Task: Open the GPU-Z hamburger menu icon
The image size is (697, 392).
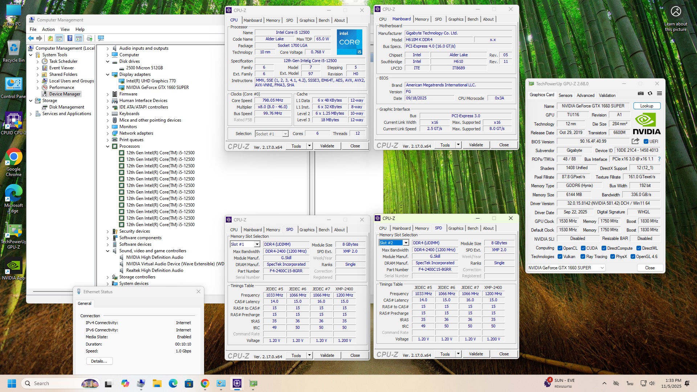Action: coord(660,93)
